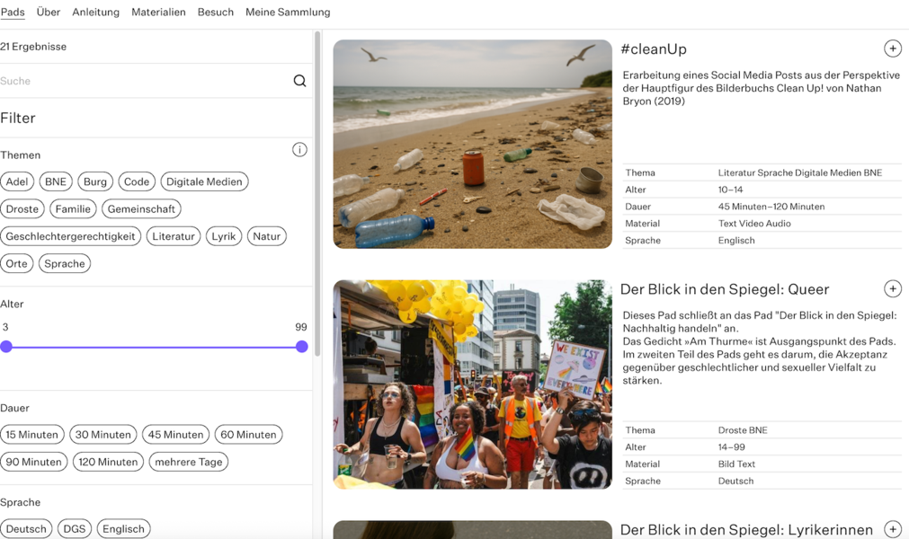Click the '10–14' age value

tap(730, 190)
